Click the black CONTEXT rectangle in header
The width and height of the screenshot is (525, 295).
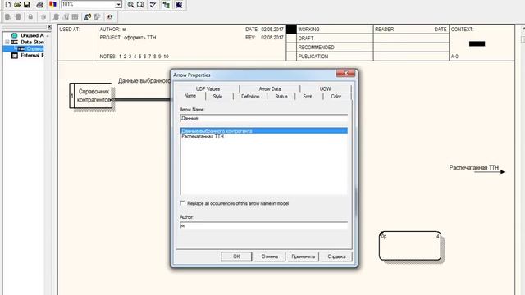[x=477, y=43]
